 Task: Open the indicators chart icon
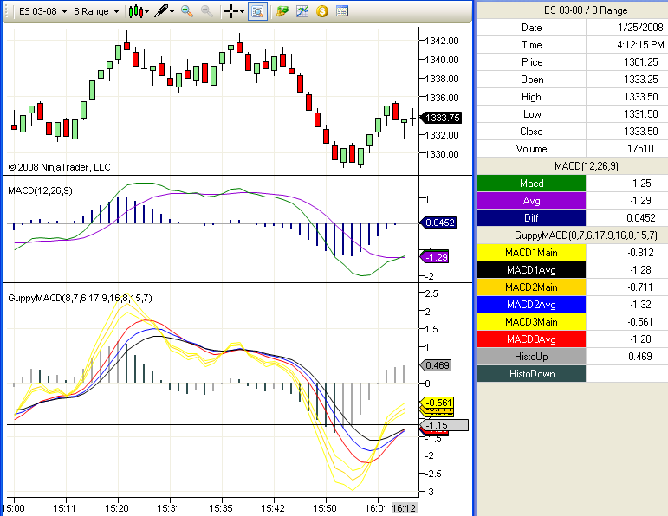pos(302,11)
